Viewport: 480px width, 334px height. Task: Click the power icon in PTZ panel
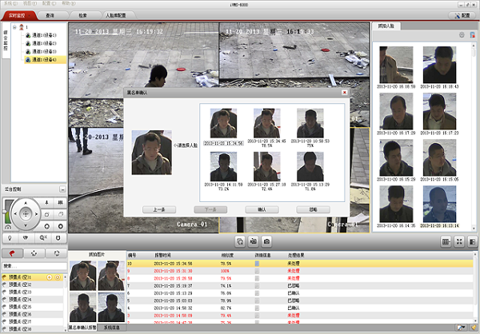click(57, 237)
